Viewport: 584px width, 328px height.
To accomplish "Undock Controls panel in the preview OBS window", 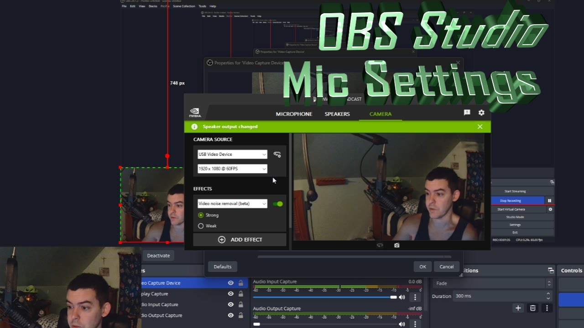I will 552,182.
